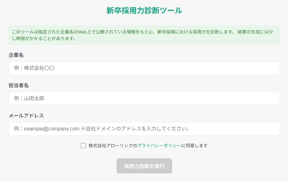Tick the privacy policy agreement checkbox
Screen dimensions: 288x181
coord(83,146)
